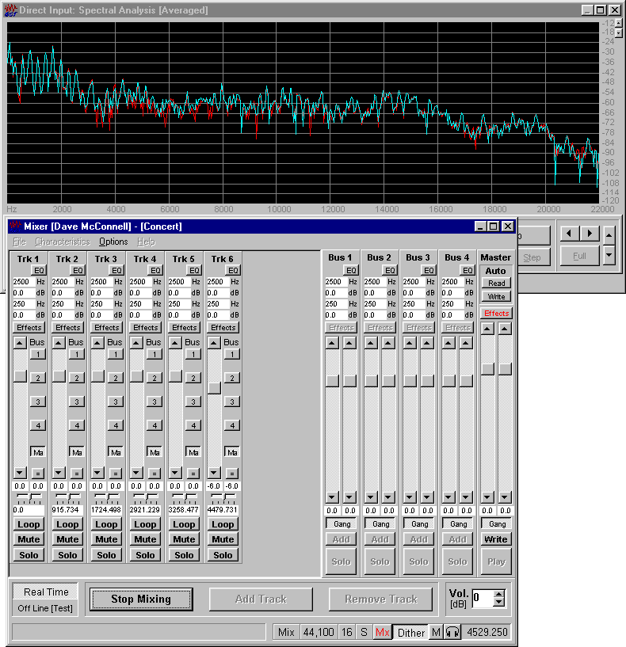Enable Loop on track 5
This screenshot has height=647, width=626.
click(x=184, y=524)
